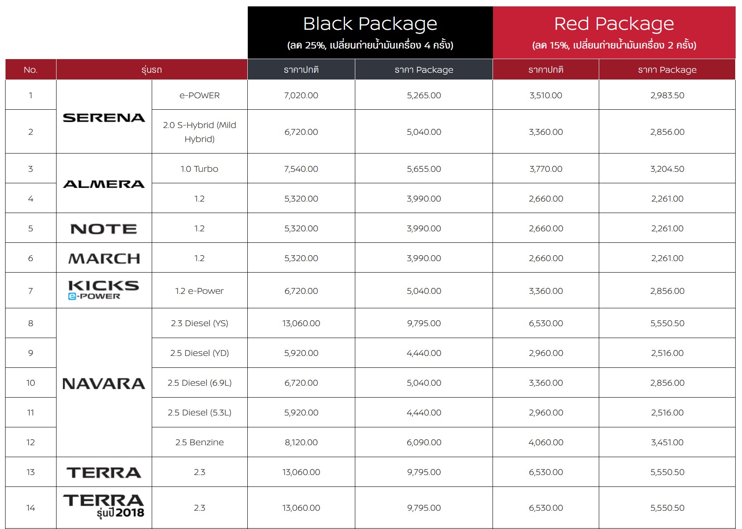Click ราคา Package header under Red Package
The image size is (742, 529).
667,70
